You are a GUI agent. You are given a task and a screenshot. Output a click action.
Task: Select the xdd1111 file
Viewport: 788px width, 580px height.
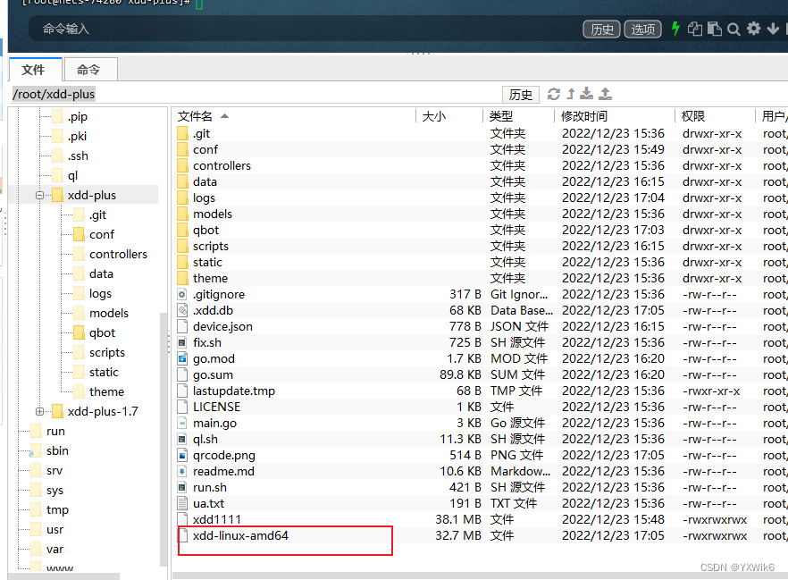217,520
